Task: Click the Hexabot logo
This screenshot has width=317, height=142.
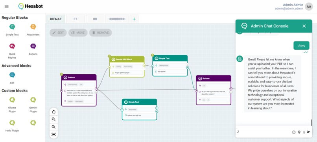Action: point(31,6)
